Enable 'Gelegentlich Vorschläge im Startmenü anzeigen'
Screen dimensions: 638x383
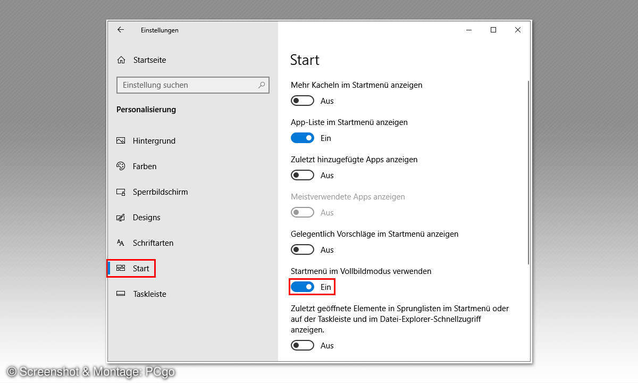pos(303,250)
